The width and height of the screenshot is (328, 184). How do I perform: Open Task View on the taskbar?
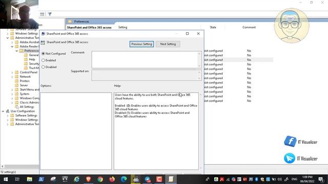click(x=17, y=179)
